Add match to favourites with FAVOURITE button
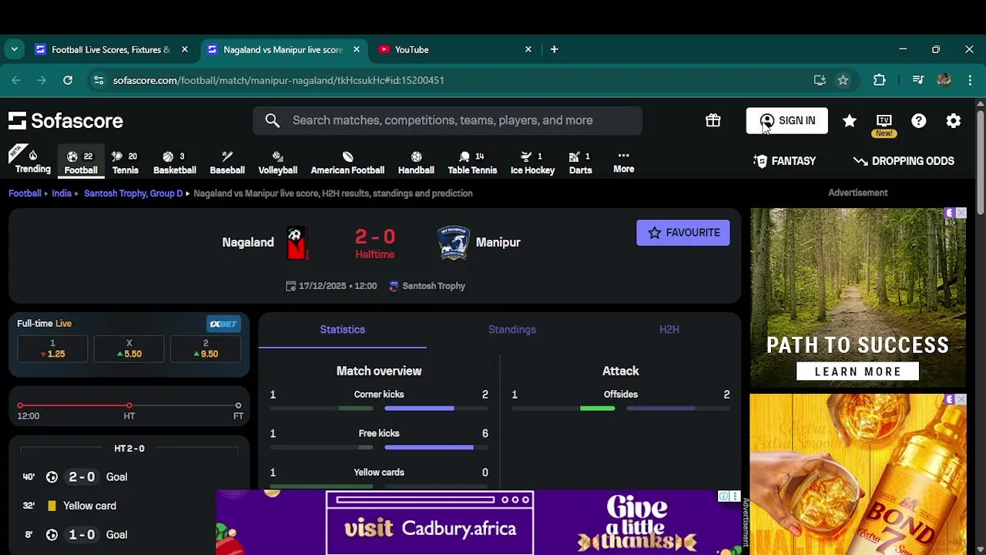Screen dimensions: 986x555 [x=683, y=233]
